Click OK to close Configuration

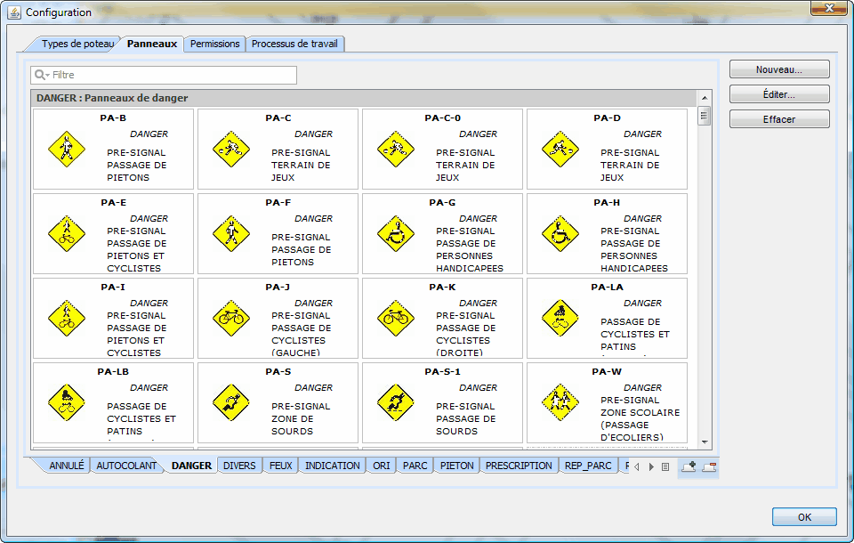click(x=804, y=517)
